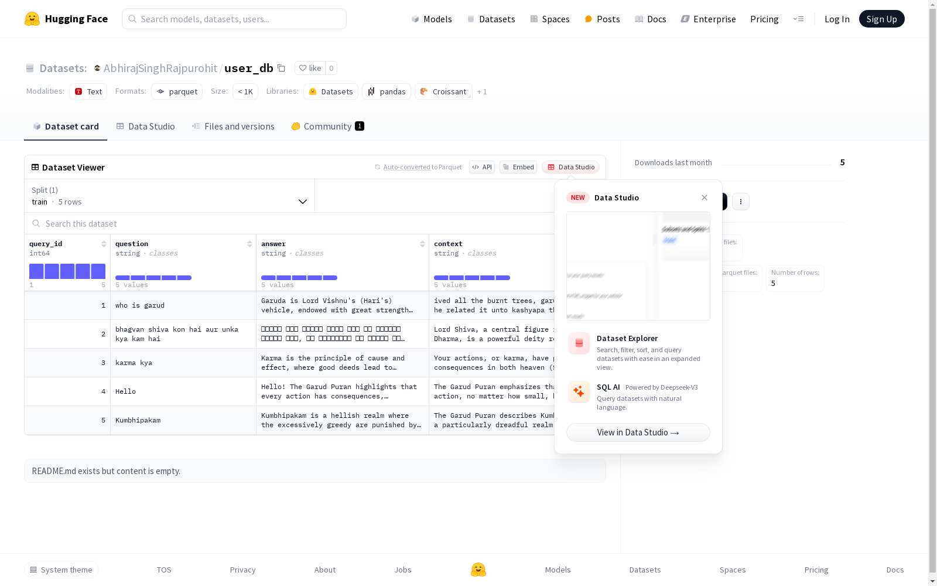This screenshot has height=586, width=937.
Task: Click the Data Studio button in viewer header
Action: click(570, 167)
